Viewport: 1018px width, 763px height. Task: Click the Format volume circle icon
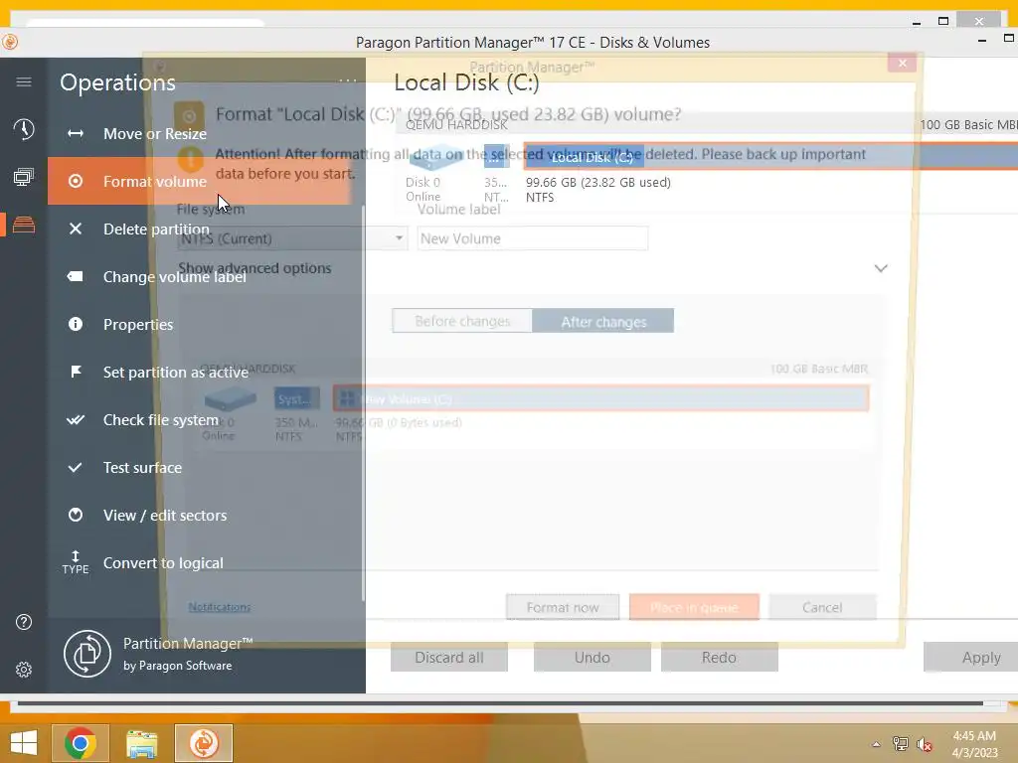tap(76, 181)
